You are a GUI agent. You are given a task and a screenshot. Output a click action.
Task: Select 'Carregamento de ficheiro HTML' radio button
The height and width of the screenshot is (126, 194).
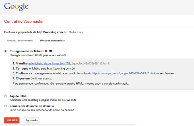tap(5, 51)
